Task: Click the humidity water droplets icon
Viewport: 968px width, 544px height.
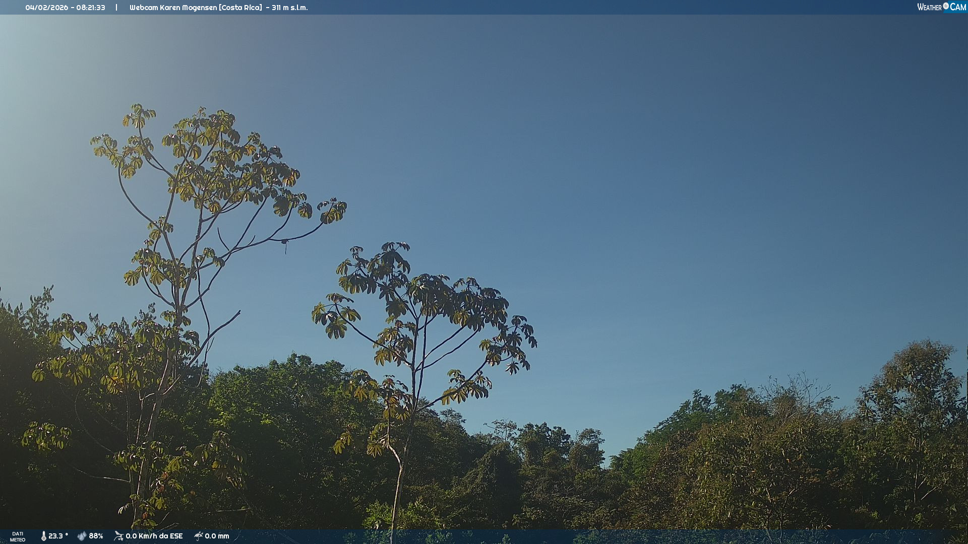Action: (82, 536)
